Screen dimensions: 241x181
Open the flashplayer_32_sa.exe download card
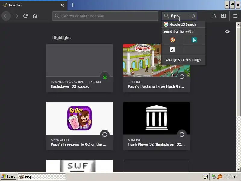(x=80, y=68)
